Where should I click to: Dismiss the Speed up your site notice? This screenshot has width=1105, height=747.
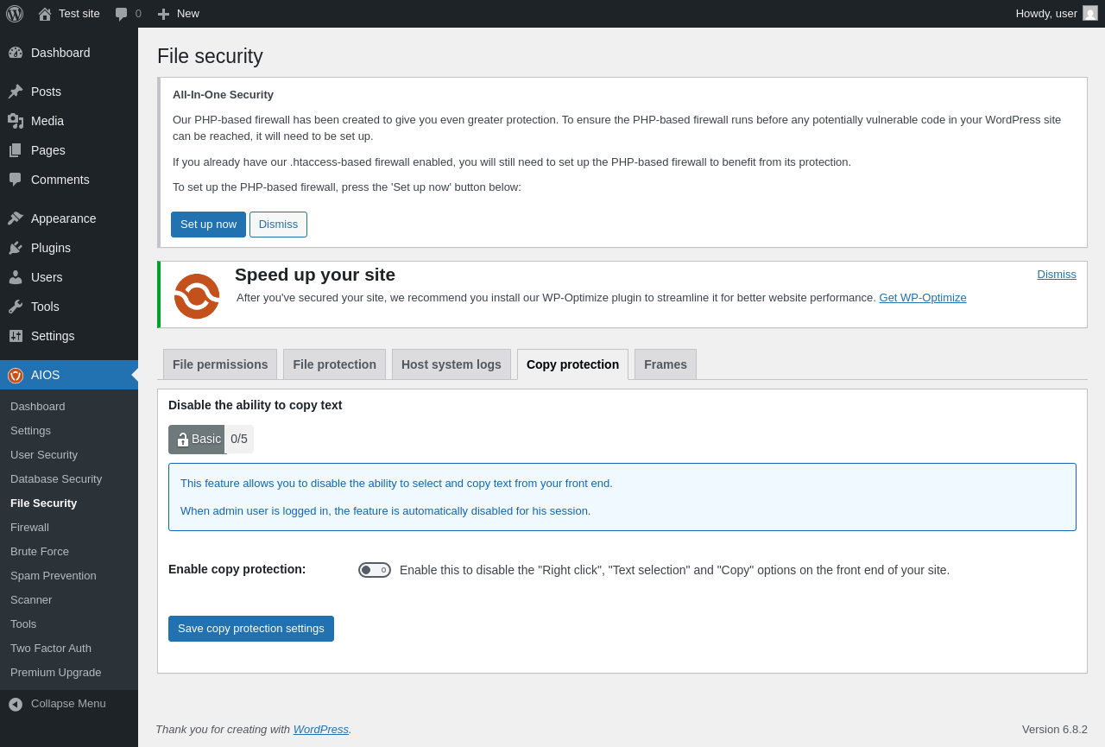coord(1057,274)
